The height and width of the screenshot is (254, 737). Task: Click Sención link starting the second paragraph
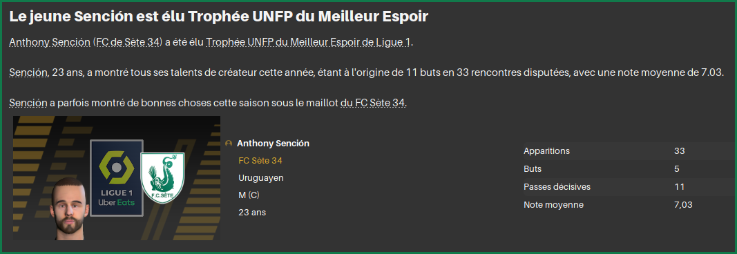tap(28, 72)
